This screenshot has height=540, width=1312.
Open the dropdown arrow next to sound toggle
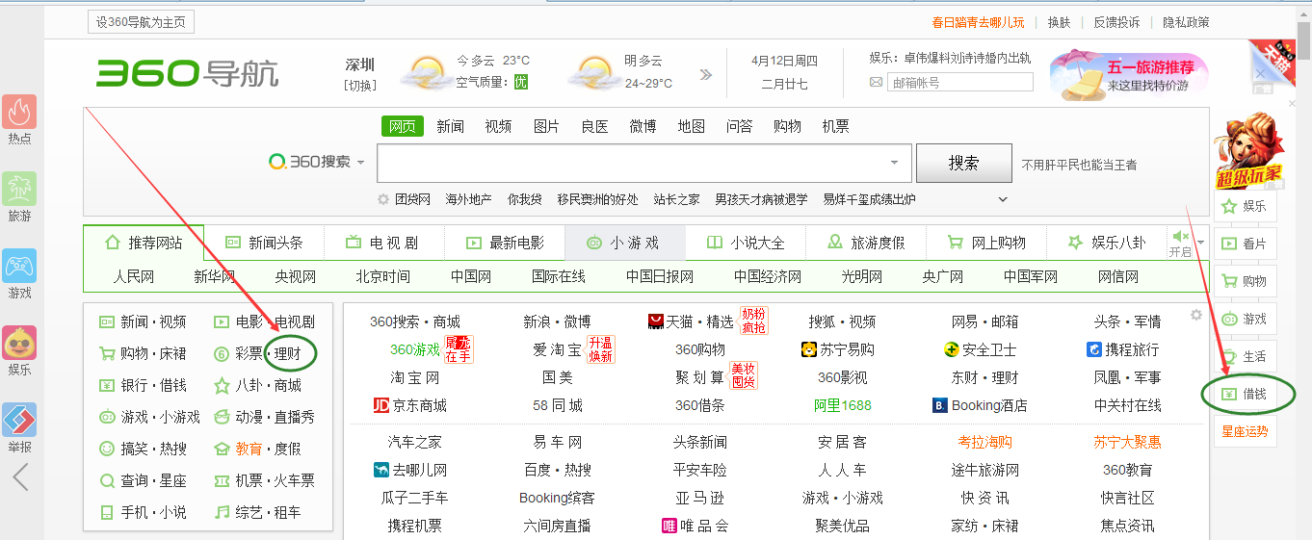(1200, 243)
